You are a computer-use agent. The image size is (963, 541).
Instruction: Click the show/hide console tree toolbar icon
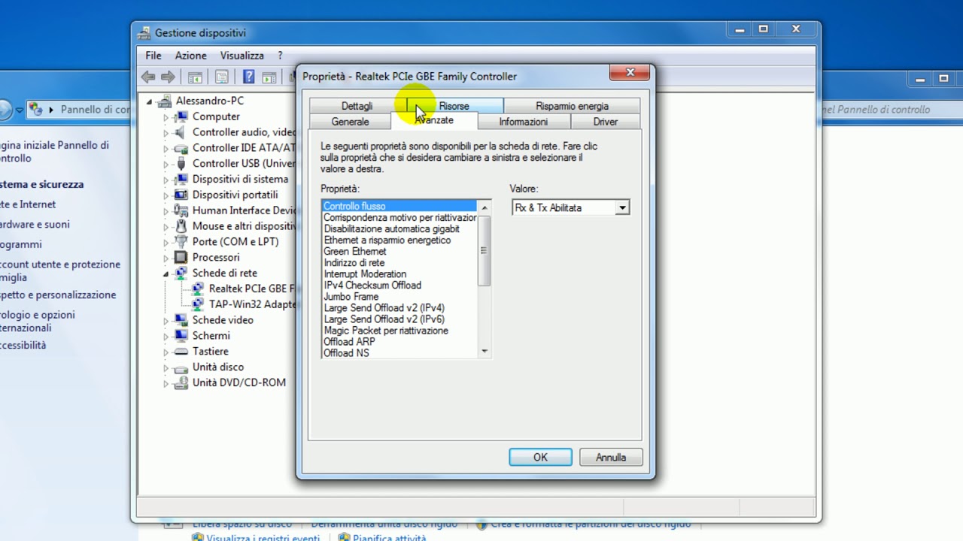point(195,77)
